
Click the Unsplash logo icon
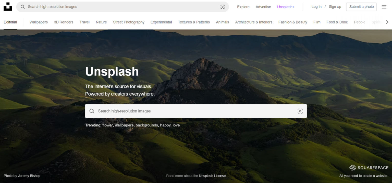[x=8, y=7]
